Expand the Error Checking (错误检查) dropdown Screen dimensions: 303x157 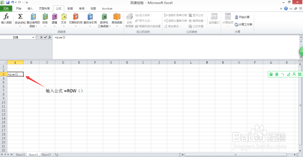point(205,21)
